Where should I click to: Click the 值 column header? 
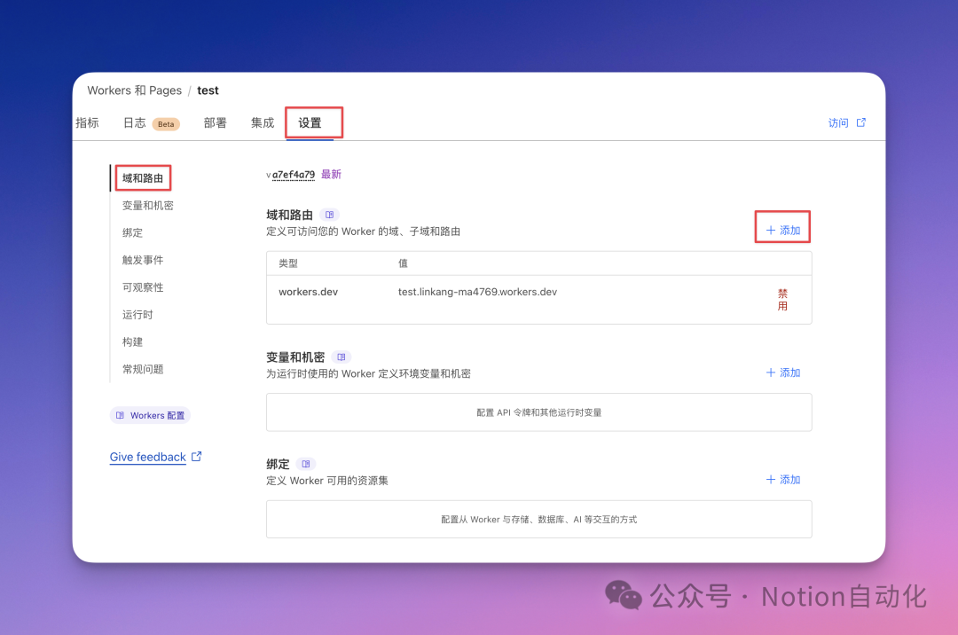pos(404,263)
